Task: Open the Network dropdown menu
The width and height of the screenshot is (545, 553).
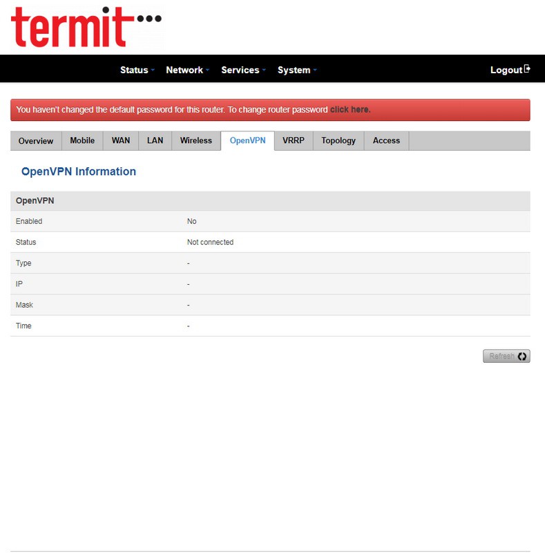Action: pos(187,70)
